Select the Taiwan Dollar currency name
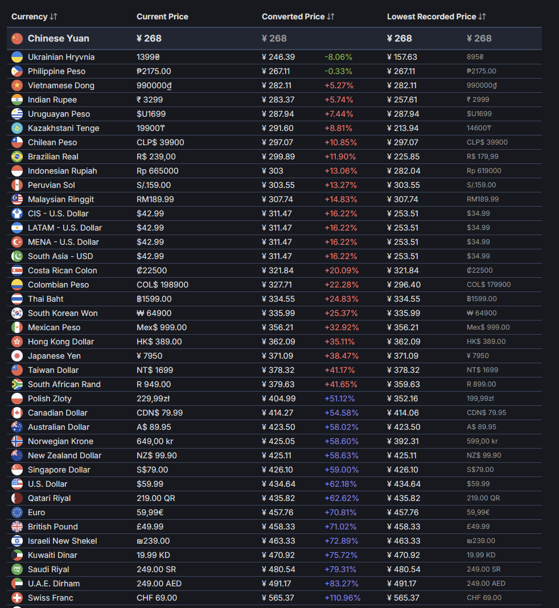The height and width of the screenshot is (608, 559). click(53, 370)
